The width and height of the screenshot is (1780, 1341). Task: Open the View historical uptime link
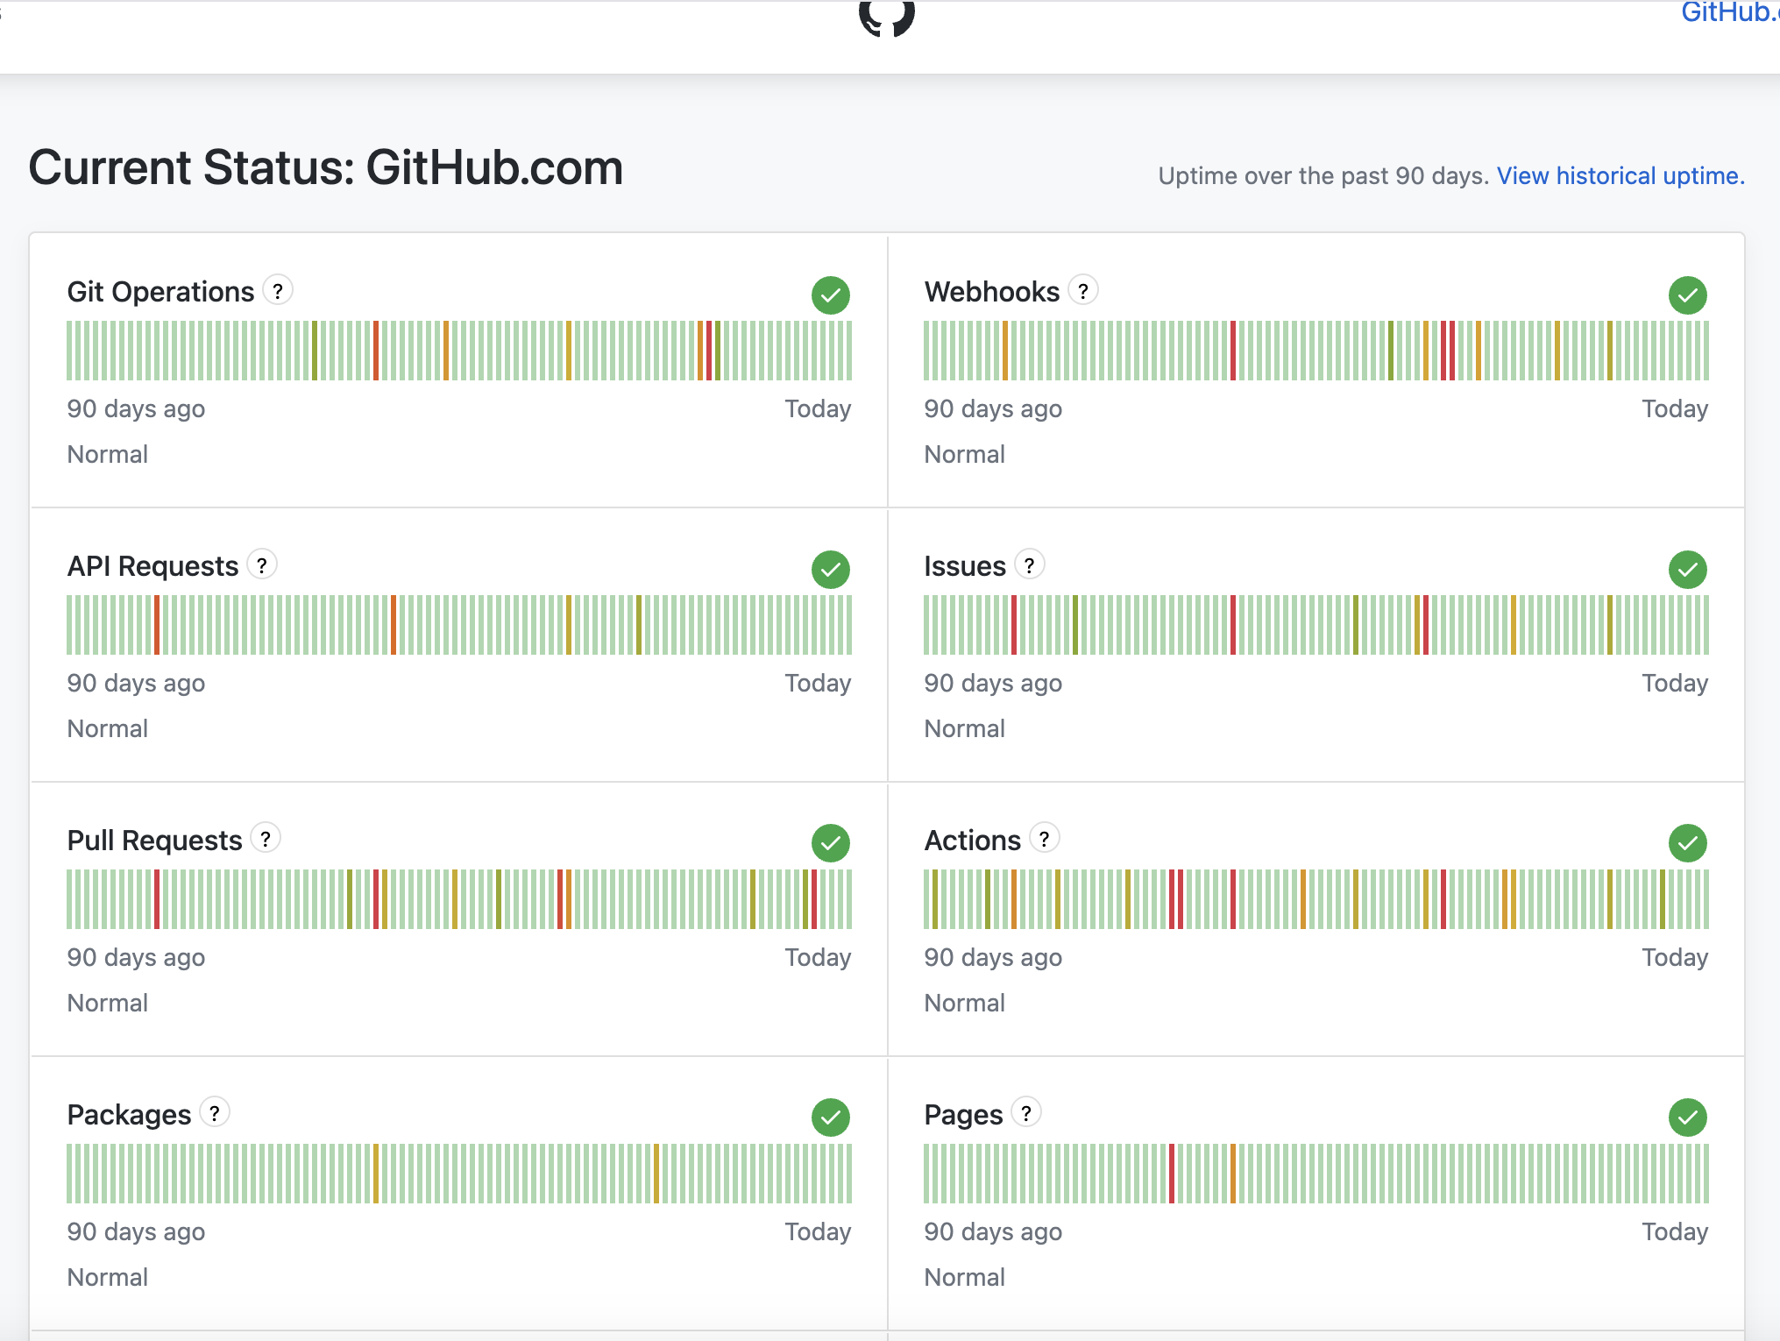click(1620, 176)
